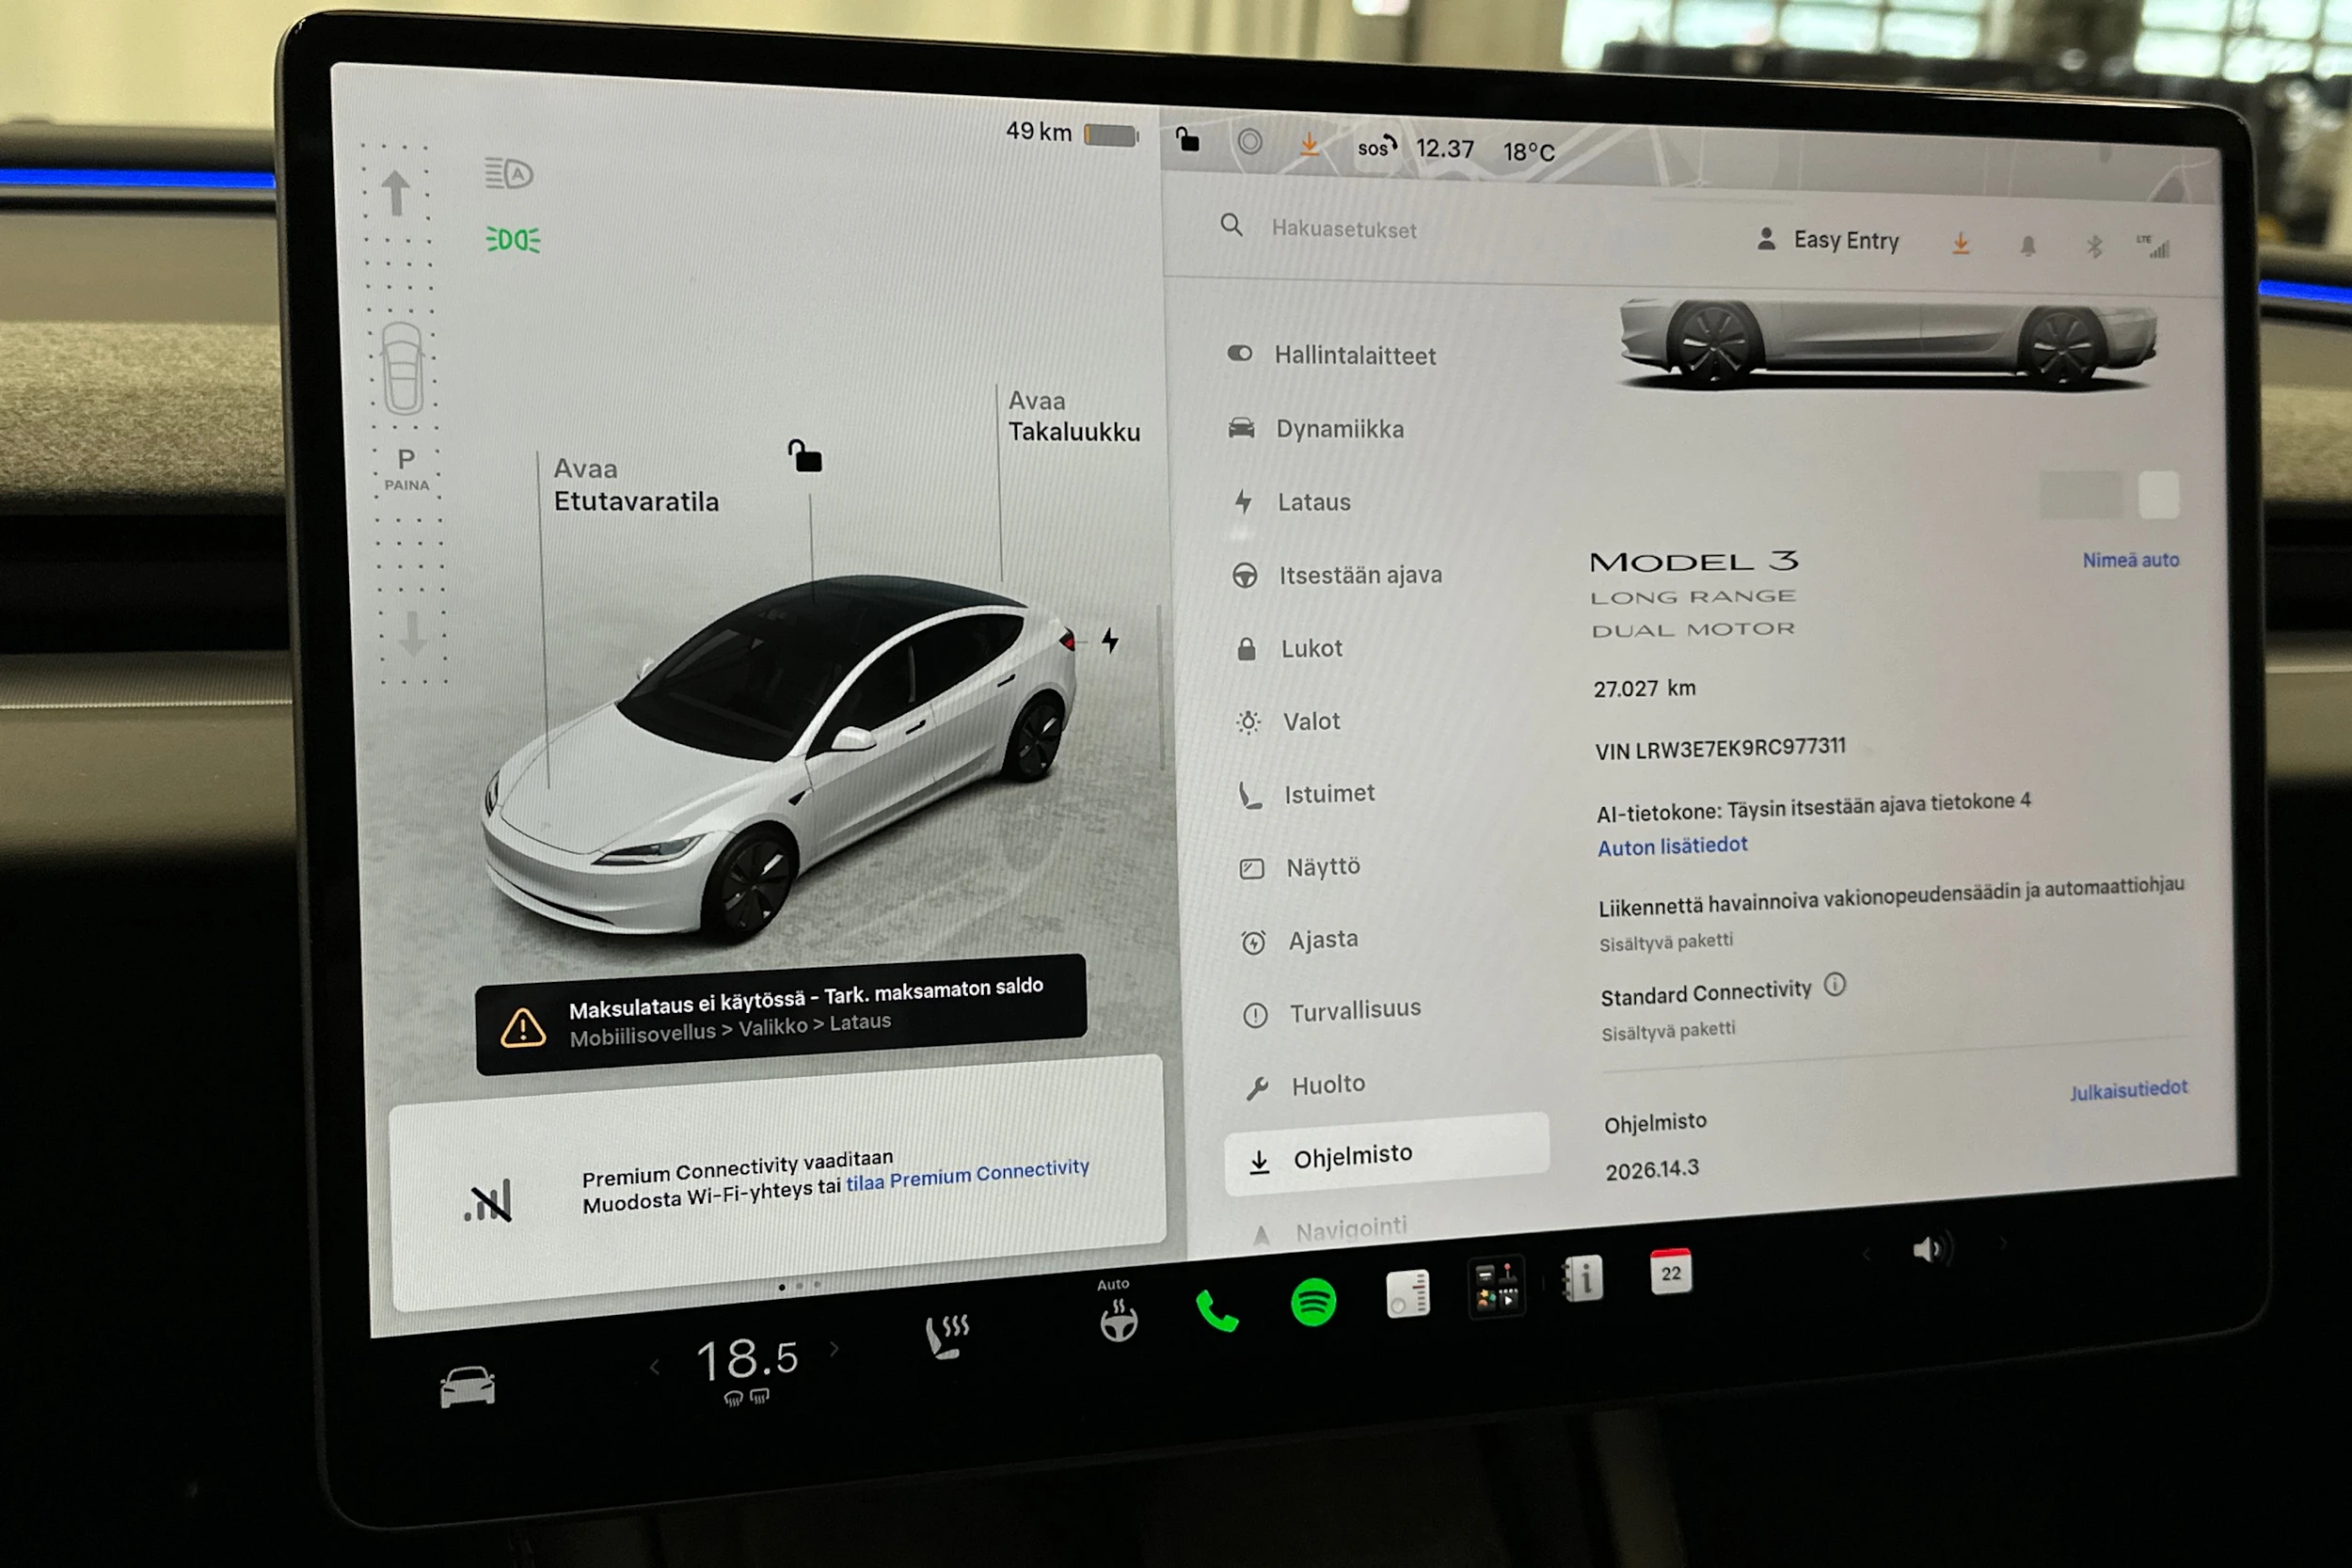Open the manual info book icon
This screenshot has height=1568, width=2352.
[1583, 1279]
